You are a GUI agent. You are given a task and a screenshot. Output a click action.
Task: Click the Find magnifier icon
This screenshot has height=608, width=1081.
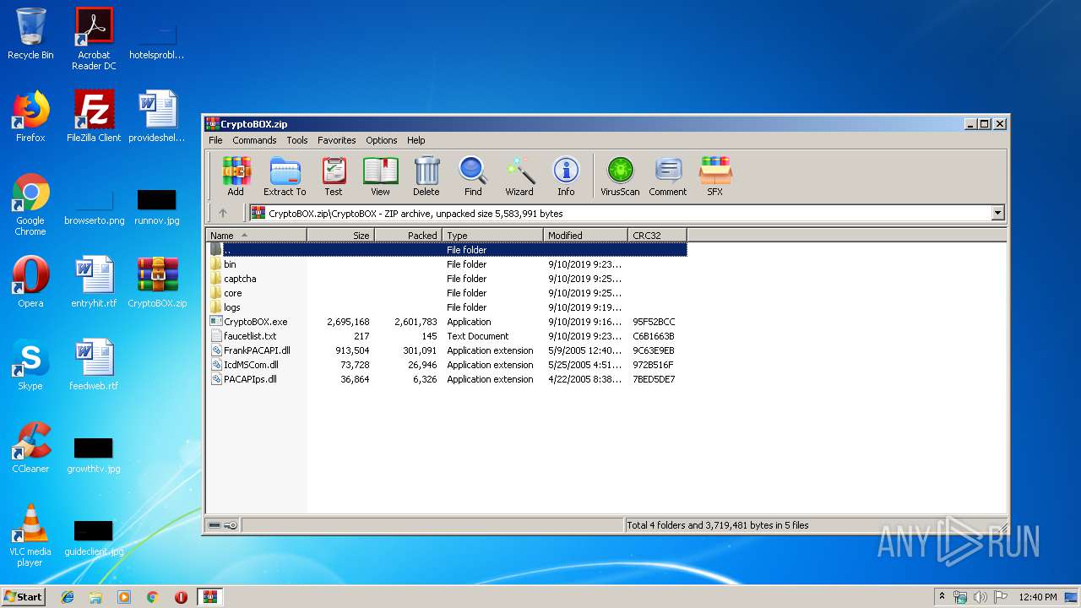click(x=473, y=176)
